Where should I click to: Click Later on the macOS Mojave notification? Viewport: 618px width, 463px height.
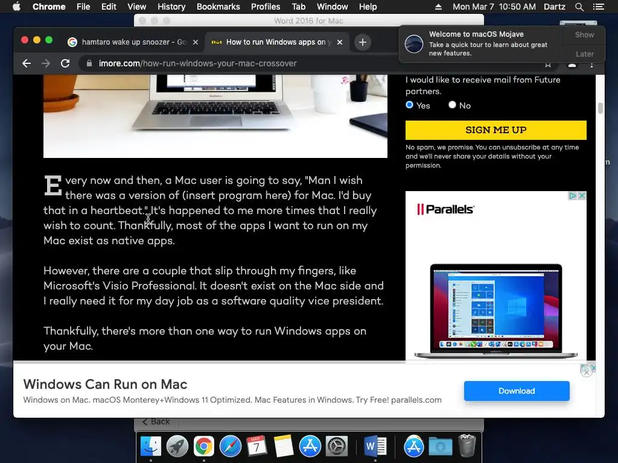(584, 54)
